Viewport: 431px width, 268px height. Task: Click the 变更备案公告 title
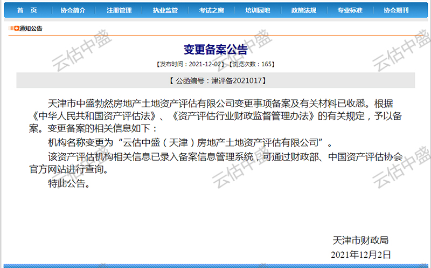[215, 50]
